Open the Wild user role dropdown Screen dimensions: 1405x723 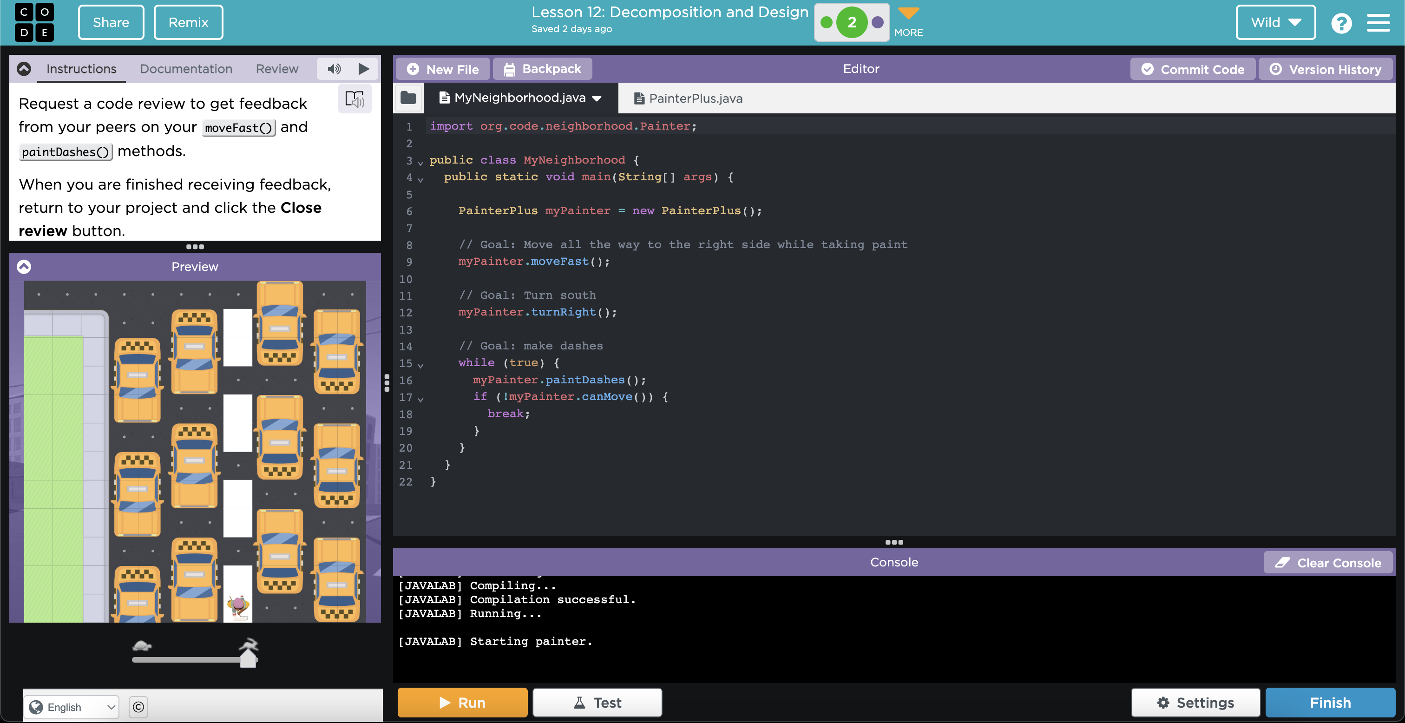(x=1275, y=23)
